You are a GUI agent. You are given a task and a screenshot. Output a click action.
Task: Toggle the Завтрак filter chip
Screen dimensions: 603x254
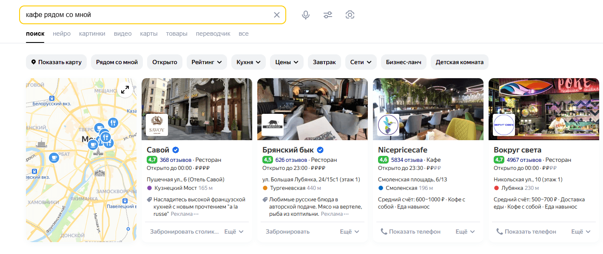[324, 62]
